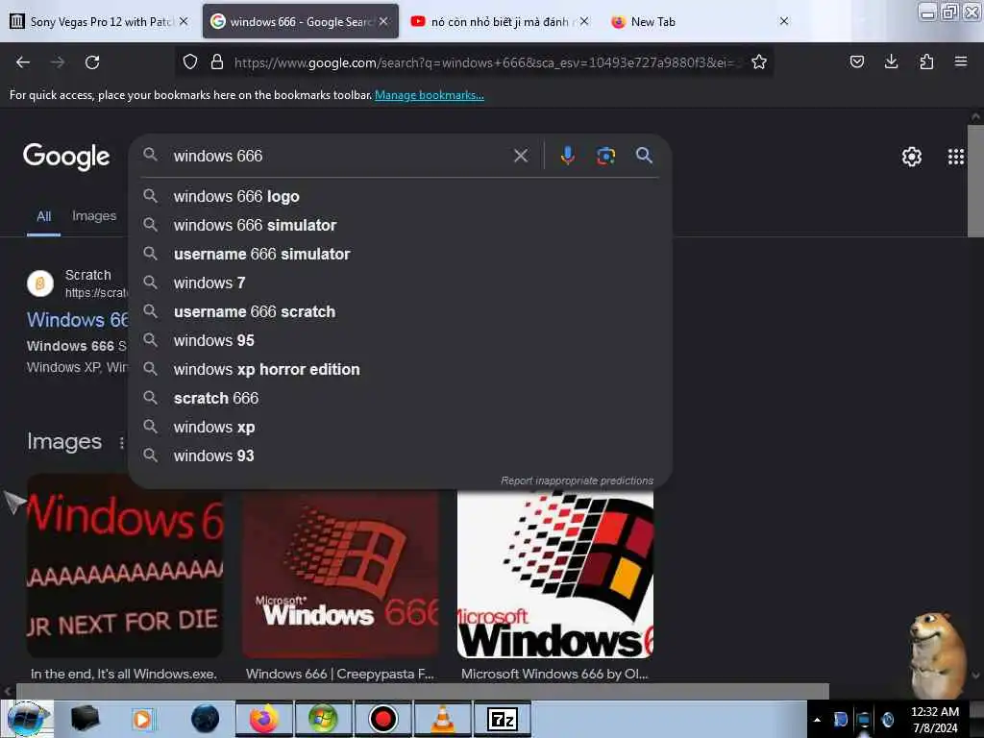Choose suggestion windows 7
984x738 pixels.
pos(401,283)
